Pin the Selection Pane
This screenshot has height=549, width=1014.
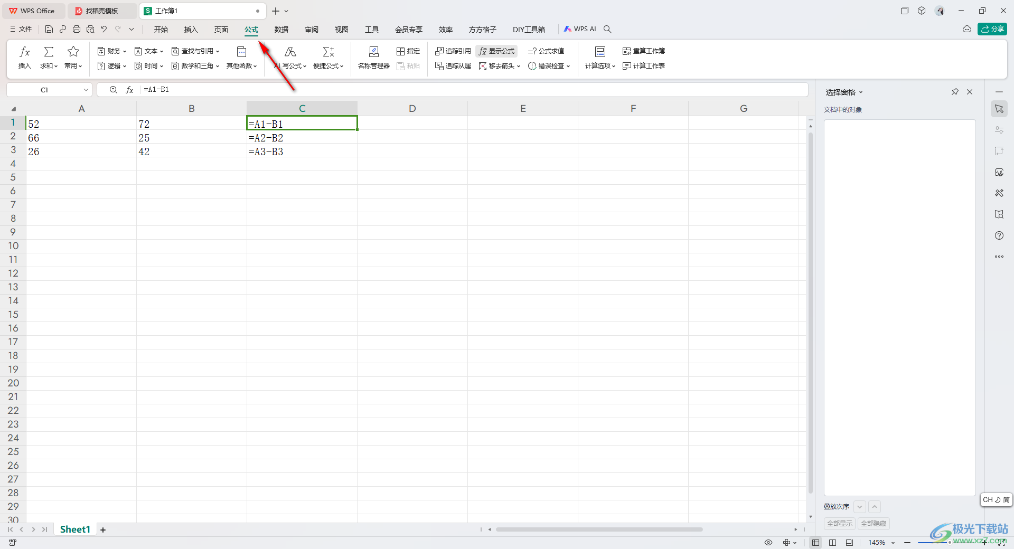[x=955, y=92]
